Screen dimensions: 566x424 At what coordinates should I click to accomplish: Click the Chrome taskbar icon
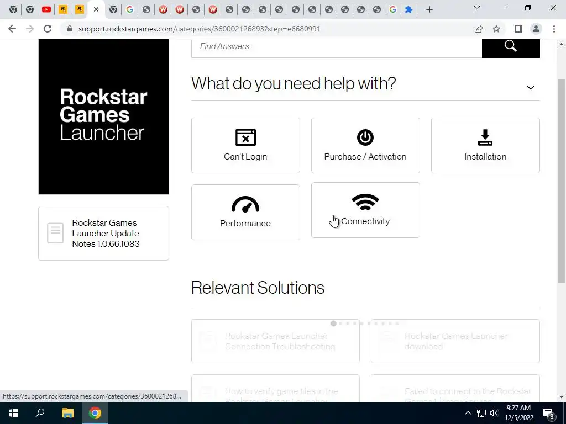(x=95, y=413)
